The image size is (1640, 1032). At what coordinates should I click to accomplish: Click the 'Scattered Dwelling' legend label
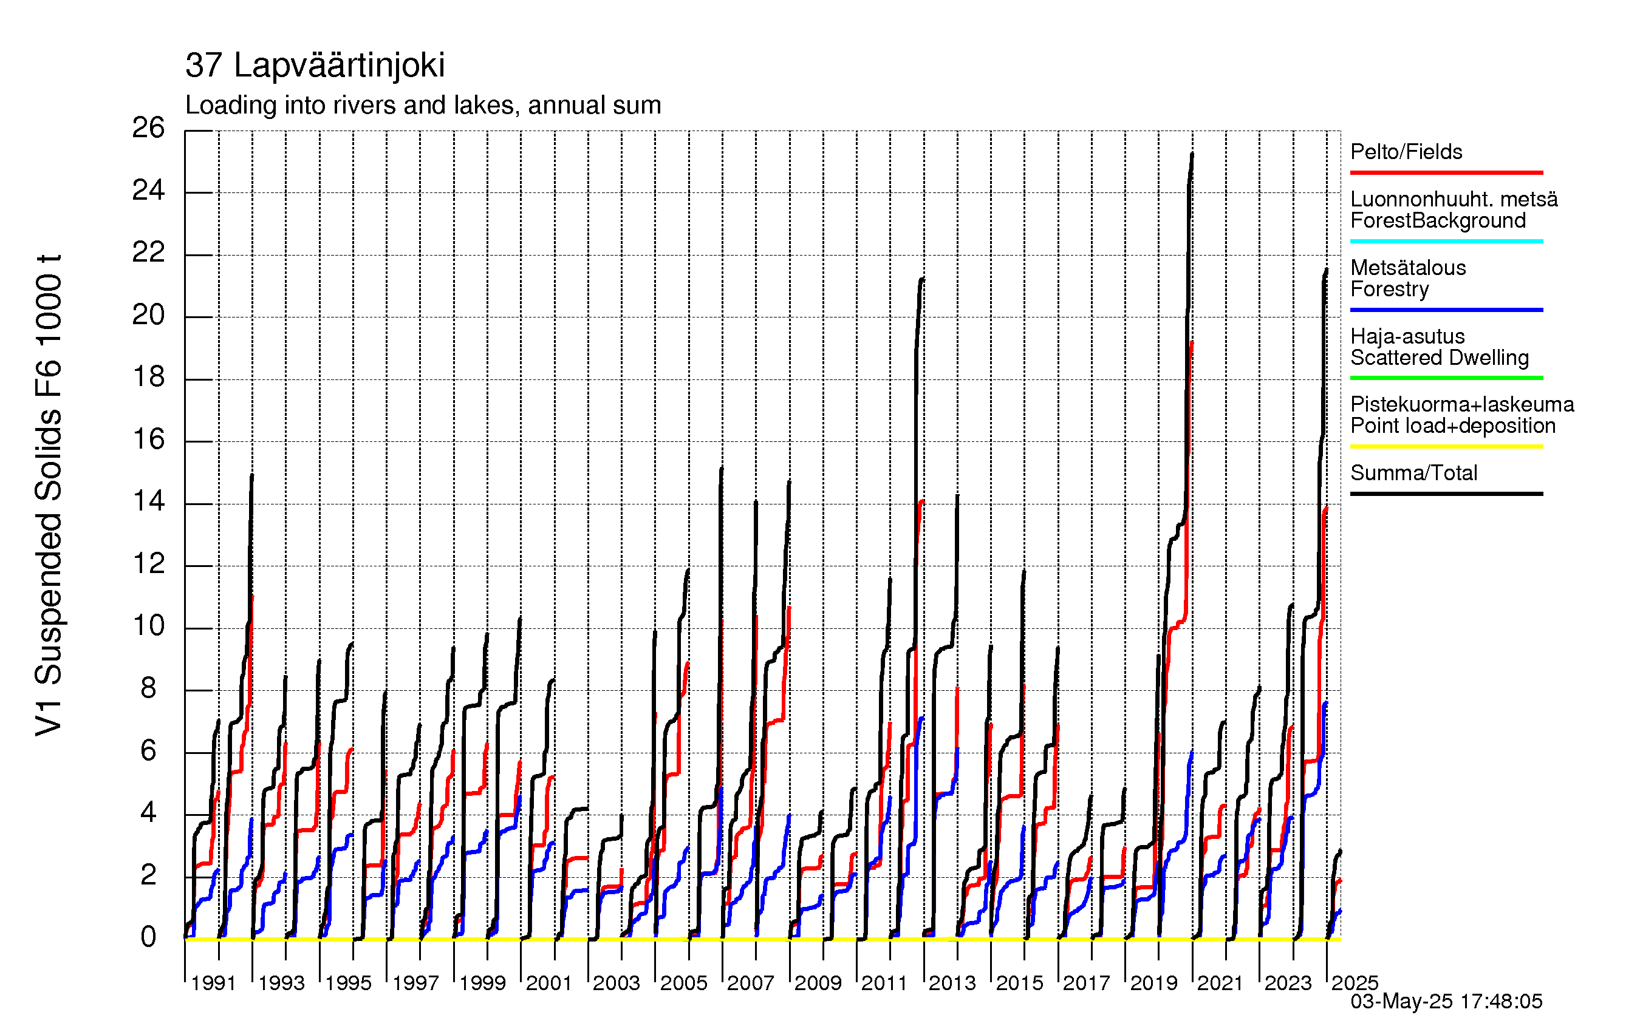pos(1440,358)
